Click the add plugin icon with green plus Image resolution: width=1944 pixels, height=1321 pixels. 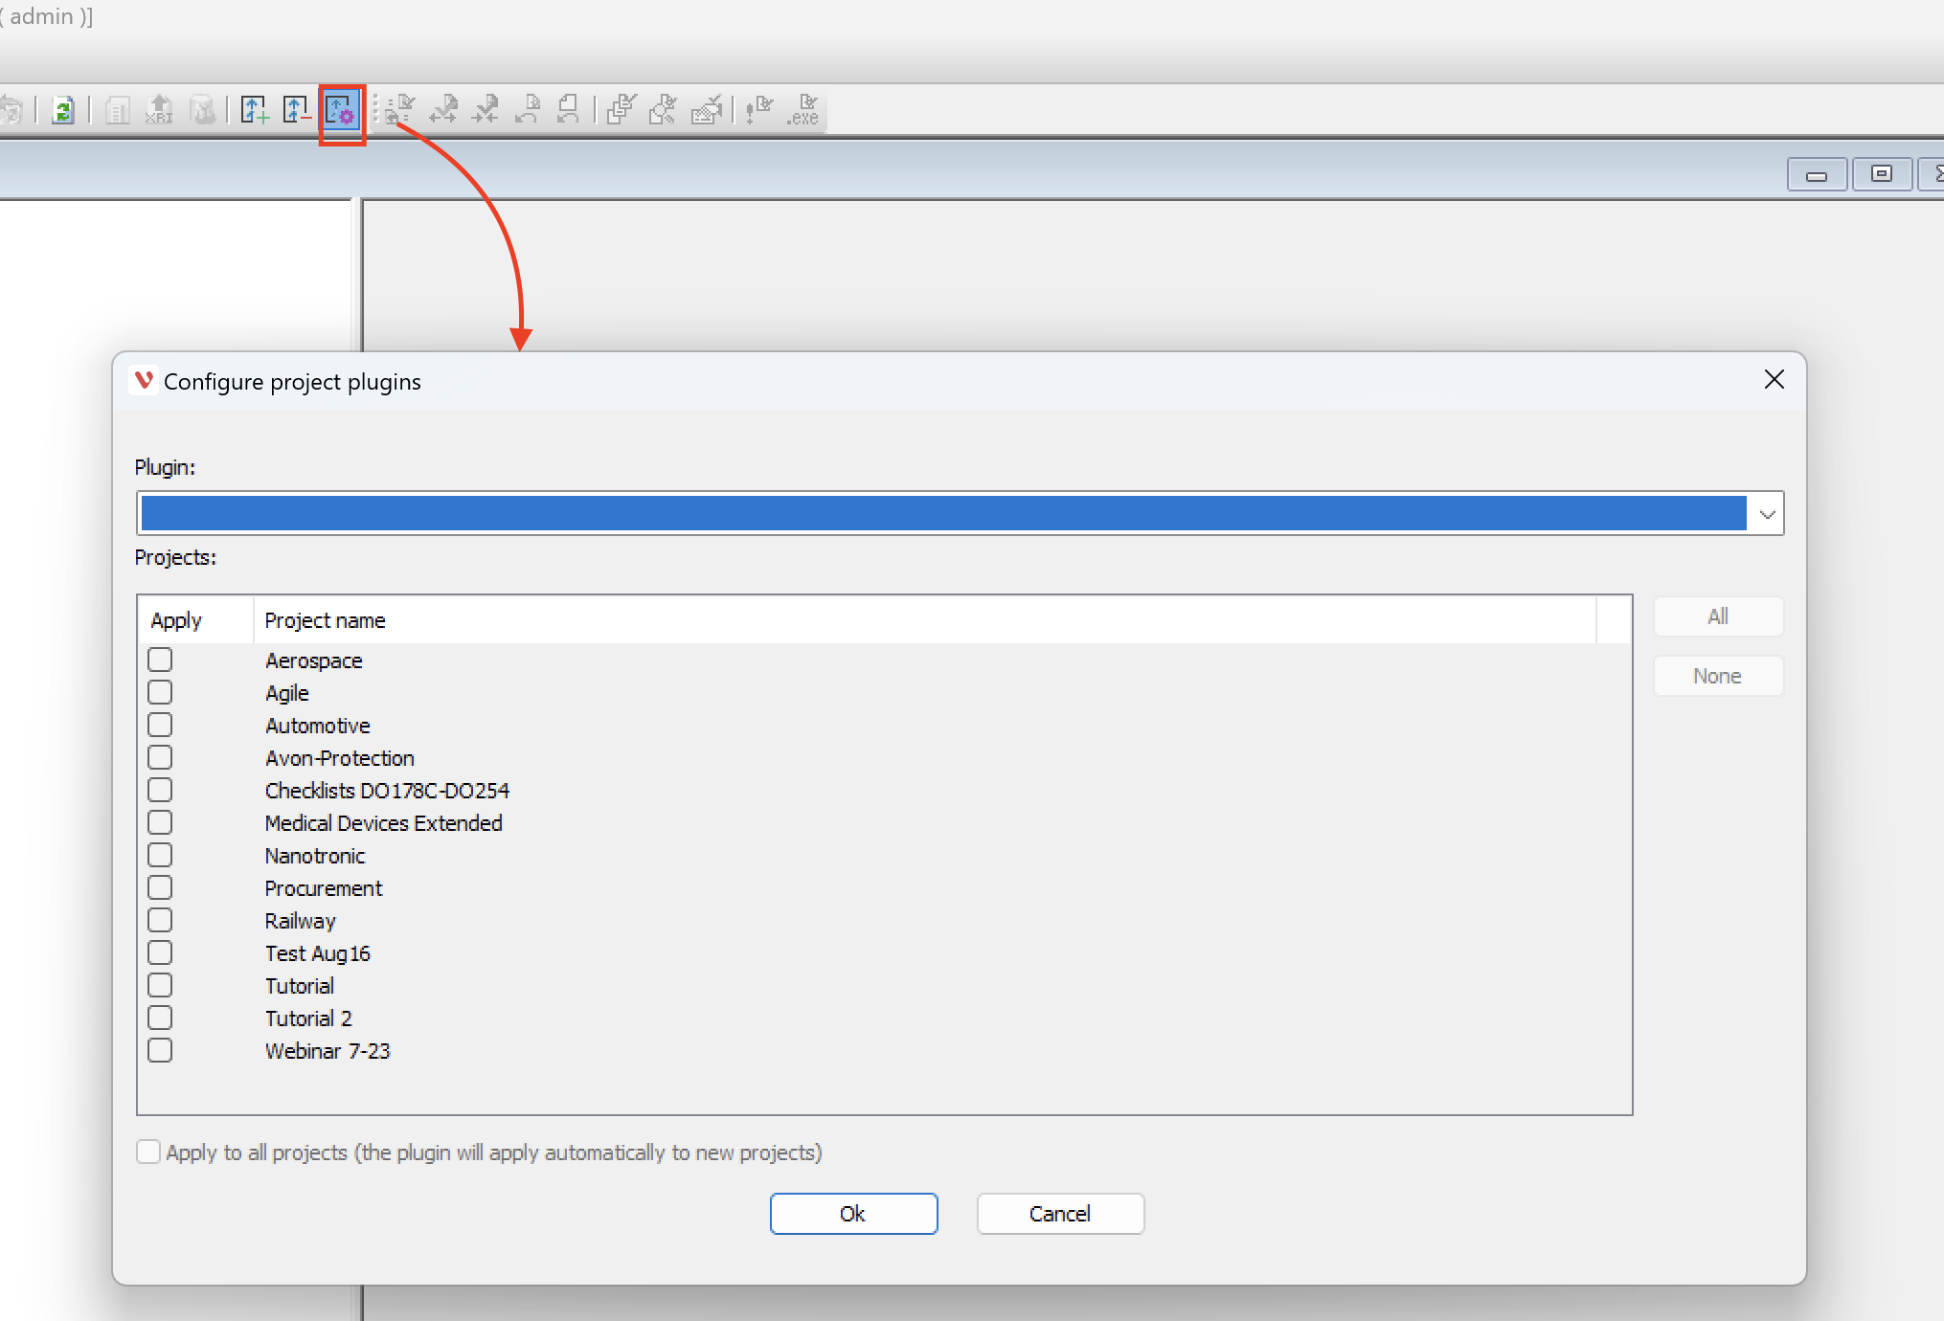click(255, 110)
